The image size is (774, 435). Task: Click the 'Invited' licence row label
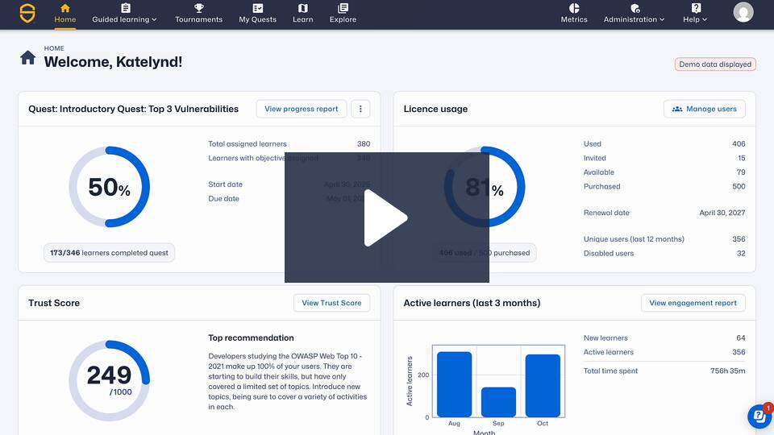click(x=595, y=159)
